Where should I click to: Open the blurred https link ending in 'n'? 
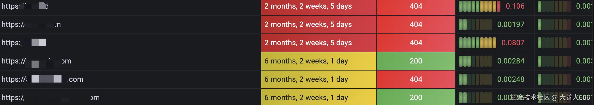31,24
